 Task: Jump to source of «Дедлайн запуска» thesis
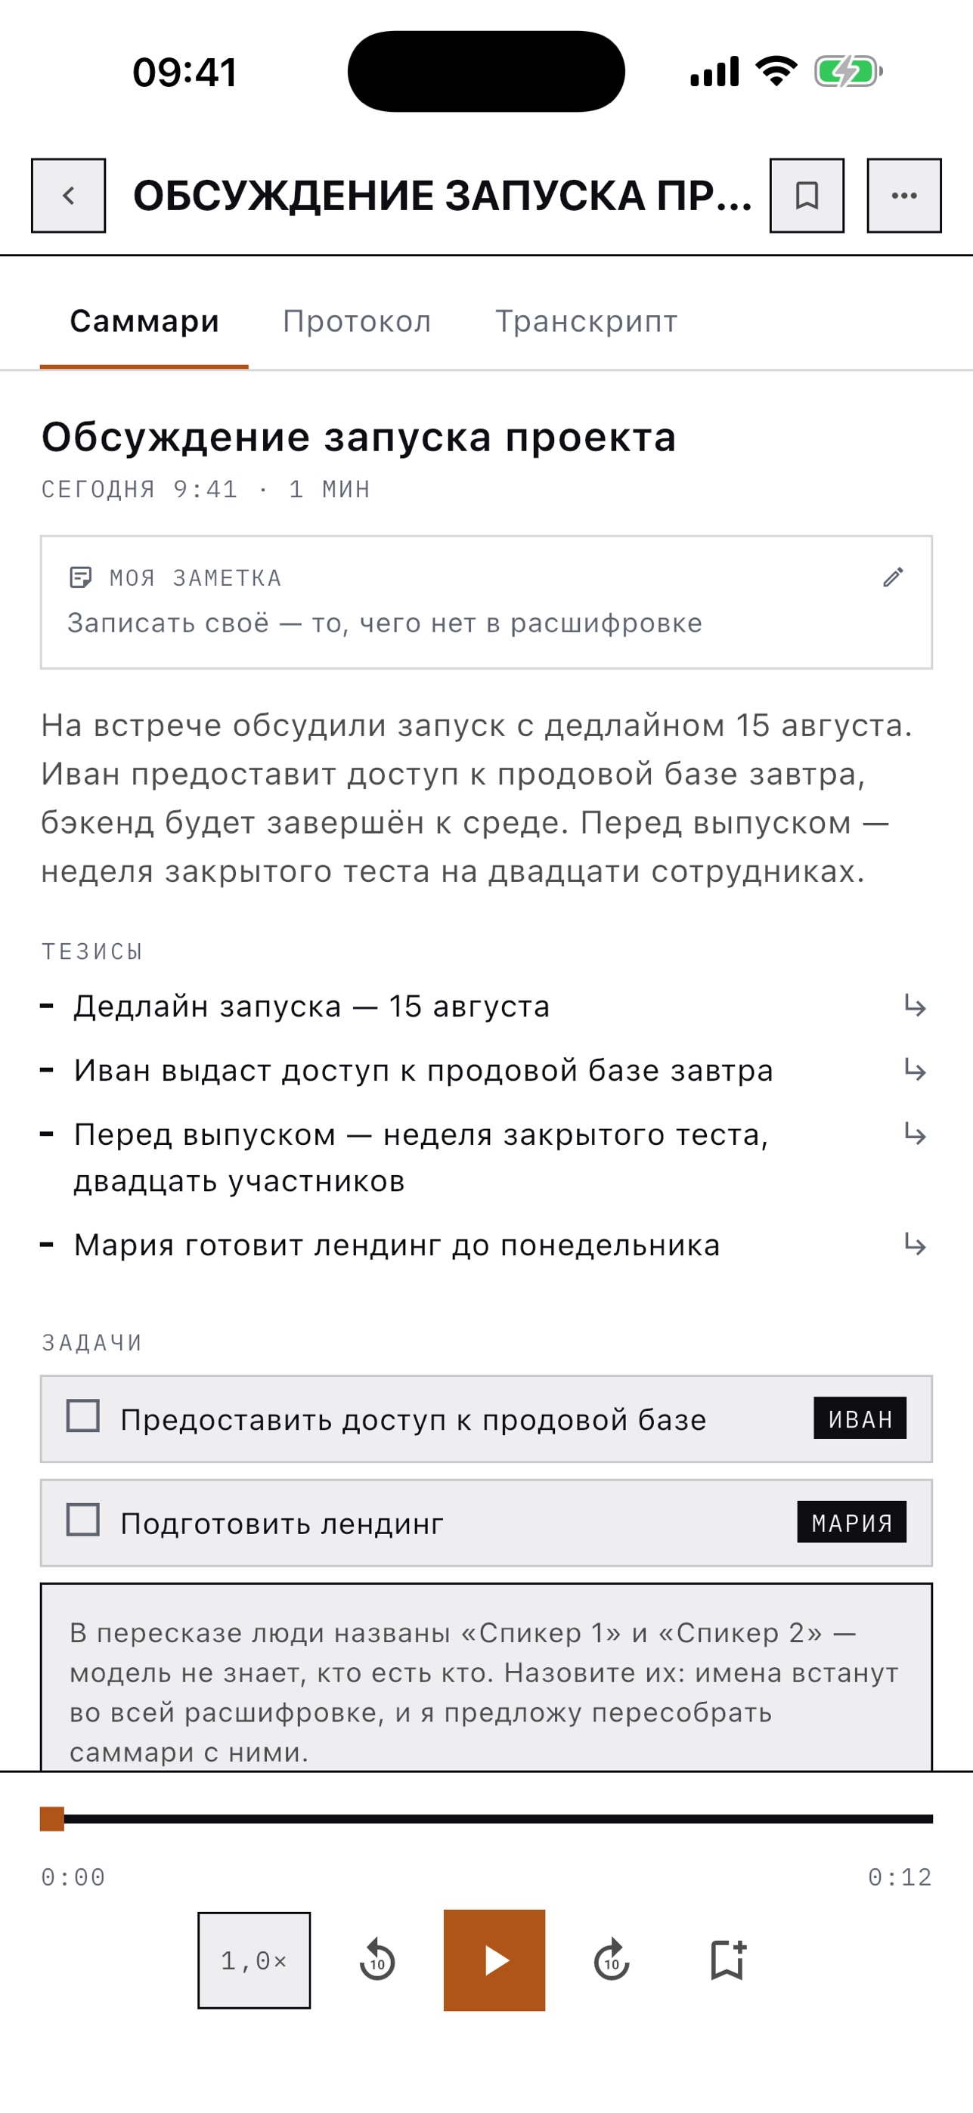click(x=915, y=1005)
